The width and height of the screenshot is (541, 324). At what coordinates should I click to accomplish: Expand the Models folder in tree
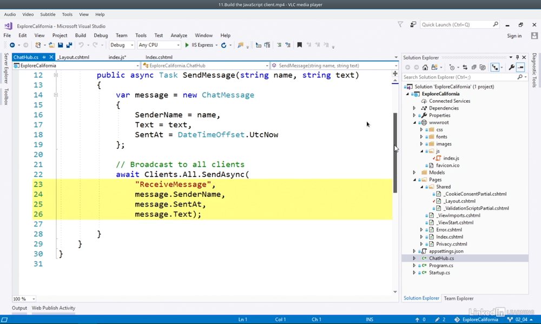click(414, 173)
